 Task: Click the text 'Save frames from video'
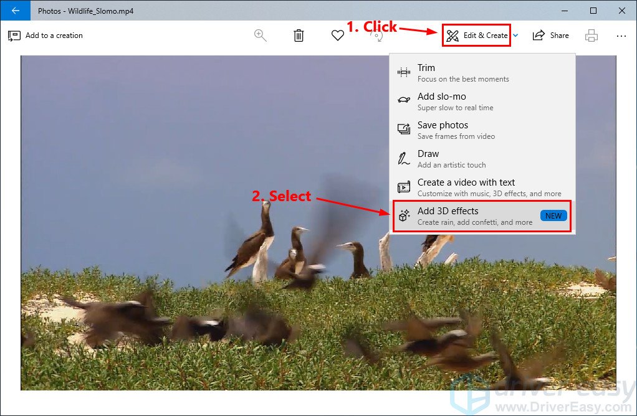tap(456, 136)
